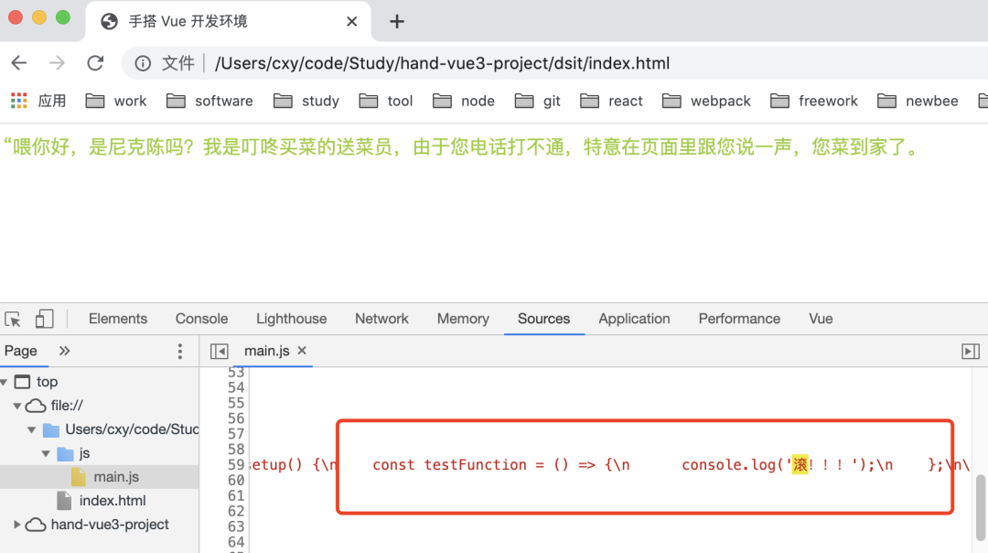Collapse the file:// tree node

click(17, 406)
